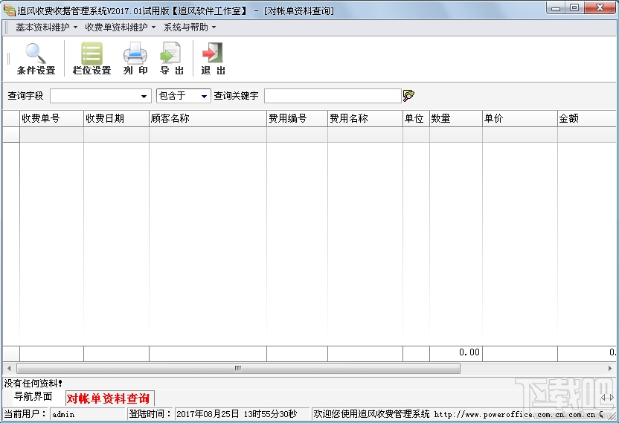Click the 顾客名称 column header
The image size is (619, 423).
point(208,118)
